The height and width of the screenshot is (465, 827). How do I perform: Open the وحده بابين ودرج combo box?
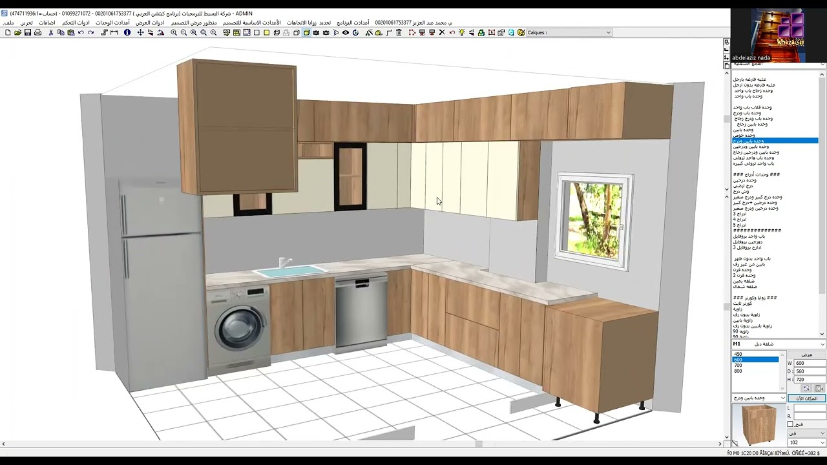click(x=759, y=398)
